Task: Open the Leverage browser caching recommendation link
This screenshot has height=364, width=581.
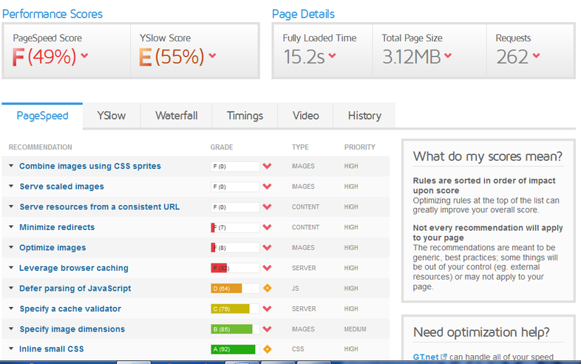Action: 73,268
